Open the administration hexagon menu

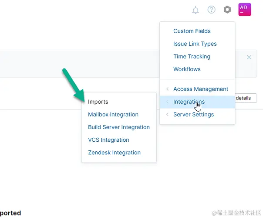point(227,10)
